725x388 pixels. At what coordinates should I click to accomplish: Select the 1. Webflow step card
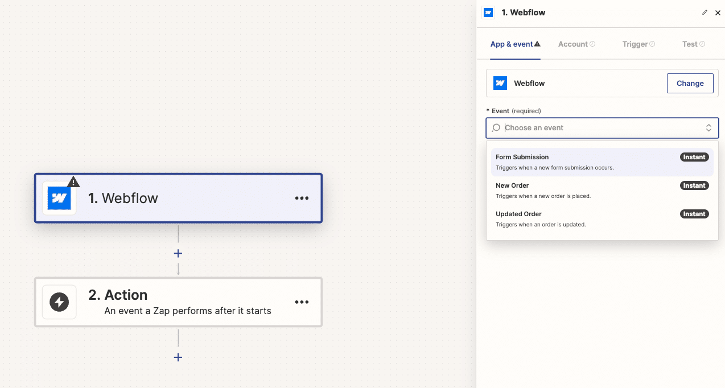click(178, 198)
